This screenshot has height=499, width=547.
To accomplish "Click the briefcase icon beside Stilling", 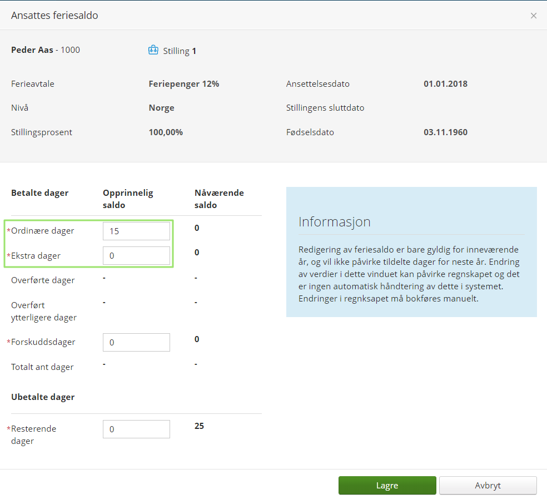I will tap(153, 50).
